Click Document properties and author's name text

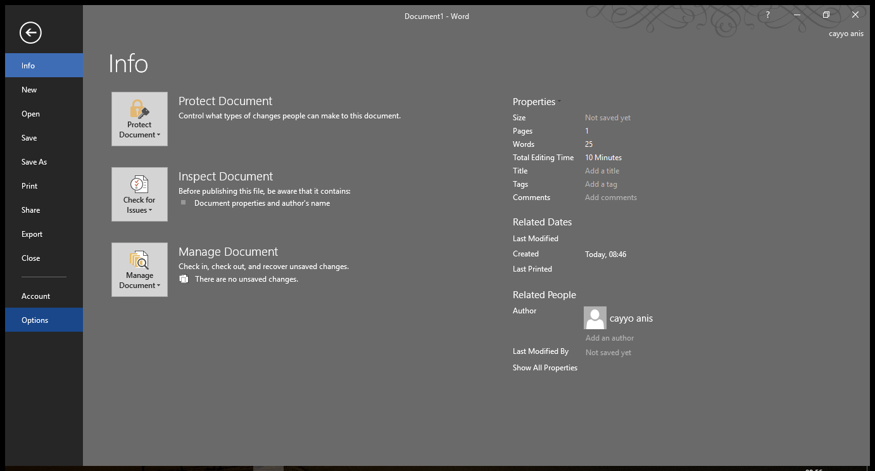click(x=262, y=203)
